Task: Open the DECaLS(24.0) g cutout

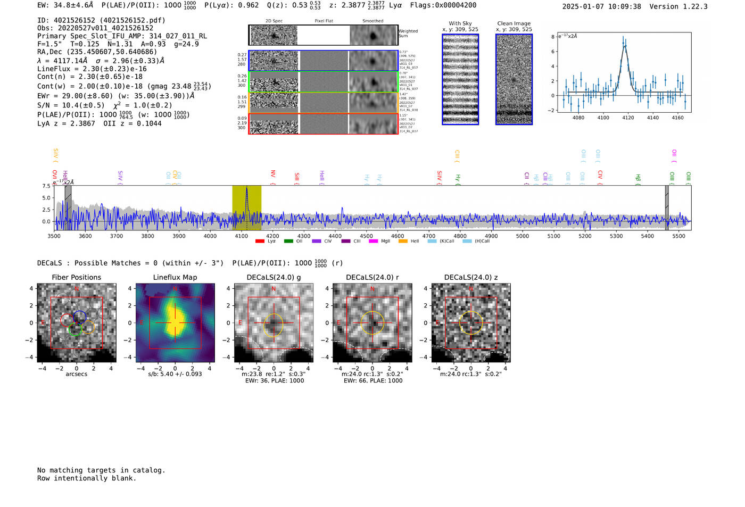Action: (274, 323)
